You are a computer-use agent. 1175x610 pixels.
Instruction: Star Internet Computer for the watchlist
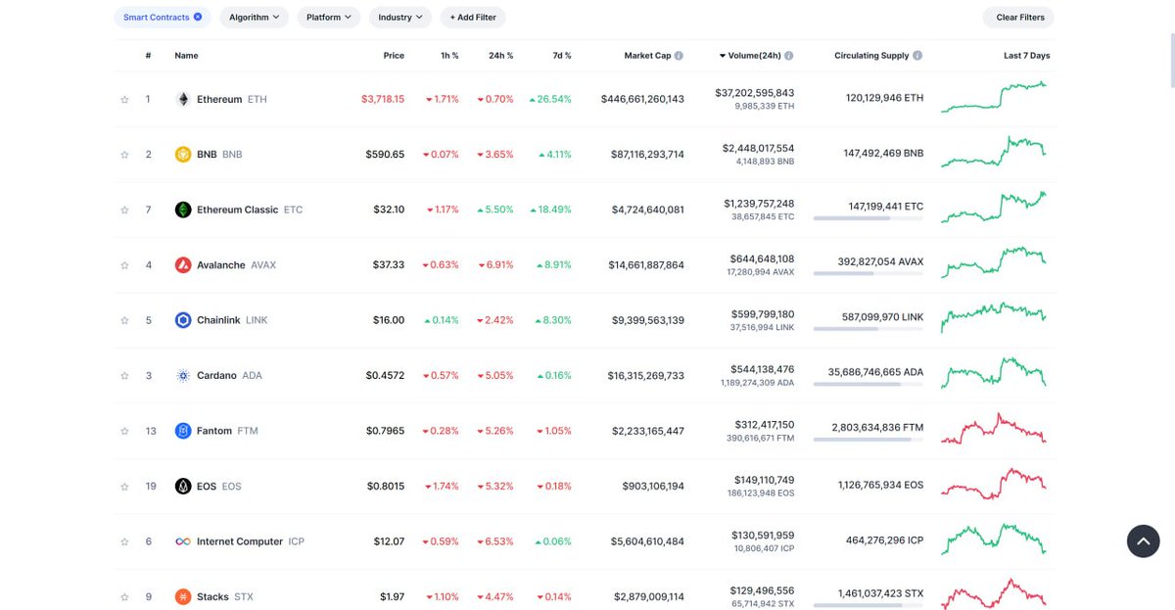[124, 541]
